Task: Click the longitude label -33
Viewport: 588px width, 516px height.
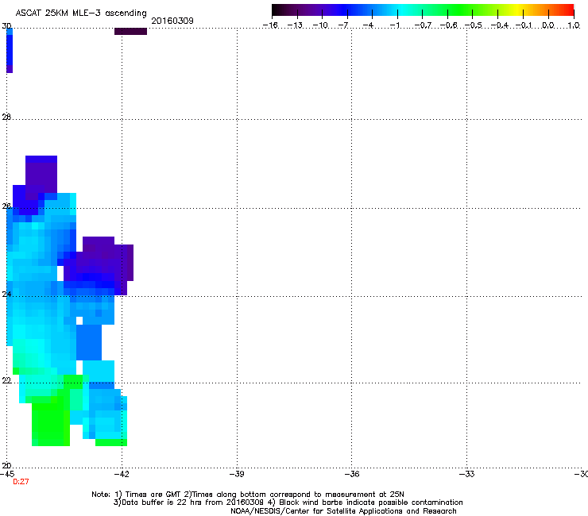Action: 467,474
